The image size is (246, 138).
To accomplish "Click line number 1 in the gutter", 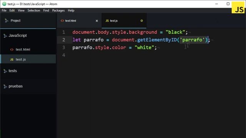I will [63, 32].
